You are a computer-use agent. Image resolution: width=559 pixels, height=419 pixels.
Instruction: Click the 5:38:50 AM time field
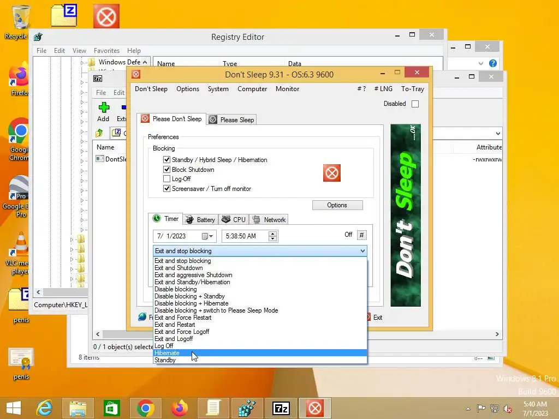pyautogui.click(x=245, y=236)
